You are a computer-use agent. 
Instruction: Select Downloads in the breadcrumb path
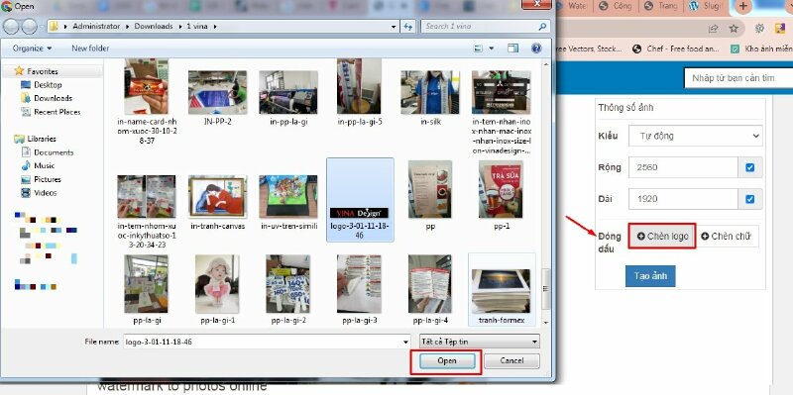(154, 27)
